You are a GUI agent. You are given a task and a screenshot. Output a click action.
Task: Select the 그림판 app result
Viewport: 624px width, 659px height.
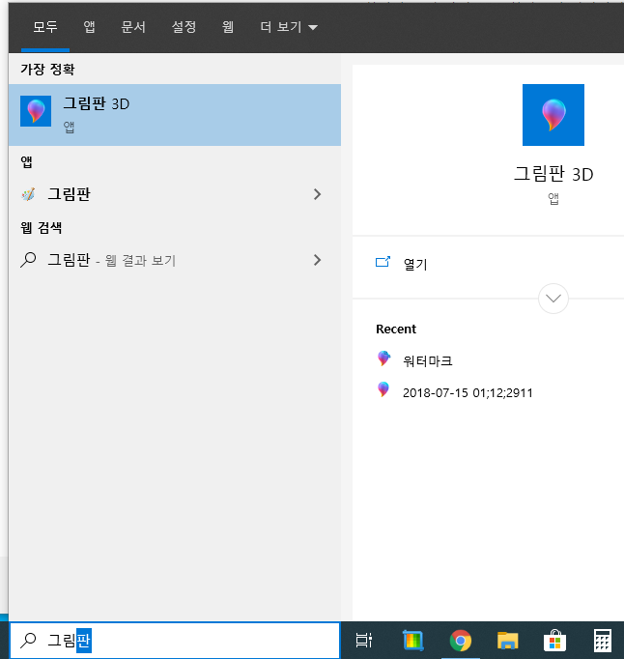pos(159,194)
